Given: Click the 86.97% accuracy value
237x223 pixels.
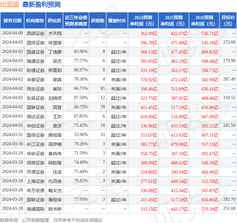Looking at the screenshot, I should tap(81, 70).
